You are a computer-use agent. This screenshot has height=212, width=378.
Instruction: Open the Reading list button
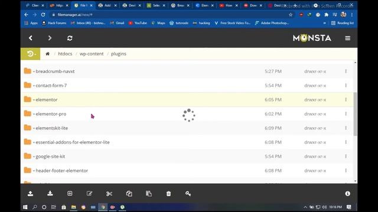coord(343,23)
